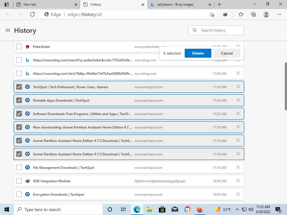The width and height of the screenshot is (287, 215).
Task: Check File Management Downloads checkbox
Action: pos(19,167)
